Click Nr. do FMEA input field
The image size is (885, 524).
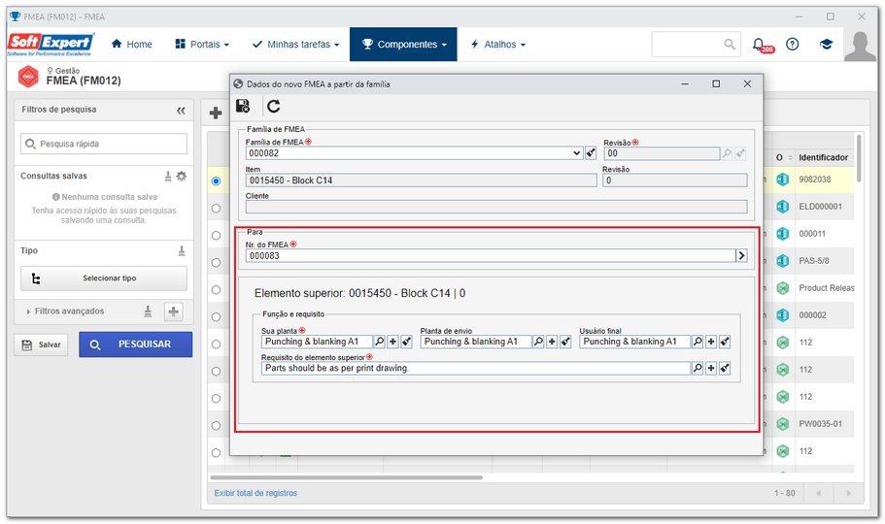click(x=490, y=255)
